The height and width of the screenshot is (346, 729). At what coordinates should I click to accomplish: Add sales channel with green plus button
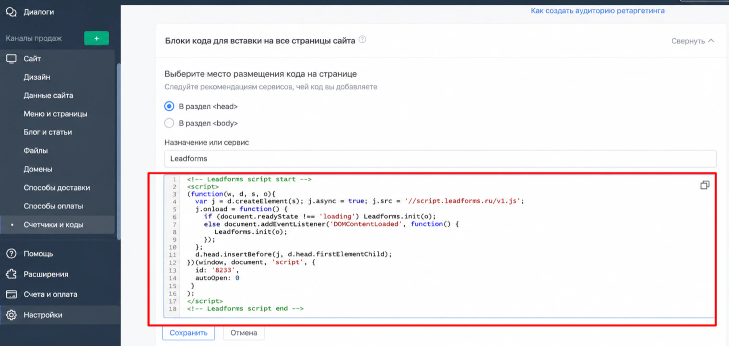(x=96, y=38)
